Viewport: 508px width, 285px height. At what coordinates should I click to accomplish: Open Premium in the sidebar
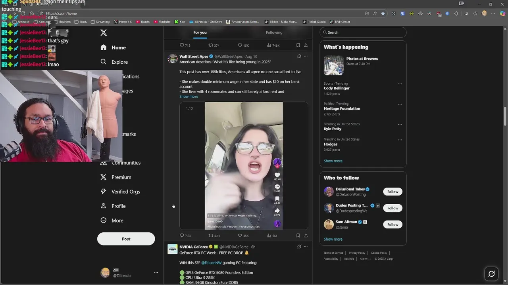click(x=116, y=177)
